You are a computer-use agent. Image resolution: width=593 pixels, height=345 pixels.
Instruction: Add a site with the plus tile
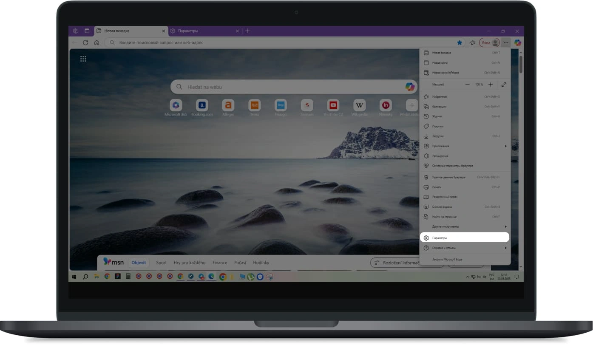click(411, 105)
